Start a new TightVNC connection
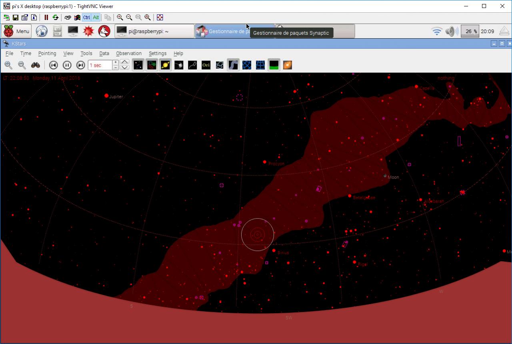 [x=7, y=18]
